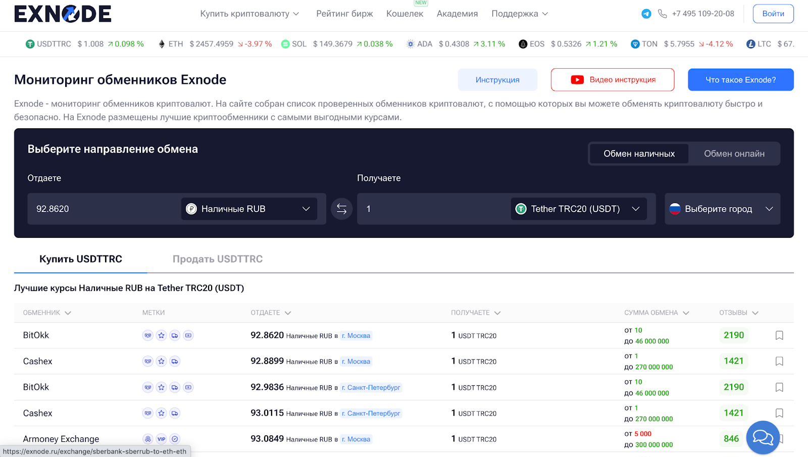
Task: Sort table by СУММА ОБМЕНА column
Action: [x=656, y=313]
